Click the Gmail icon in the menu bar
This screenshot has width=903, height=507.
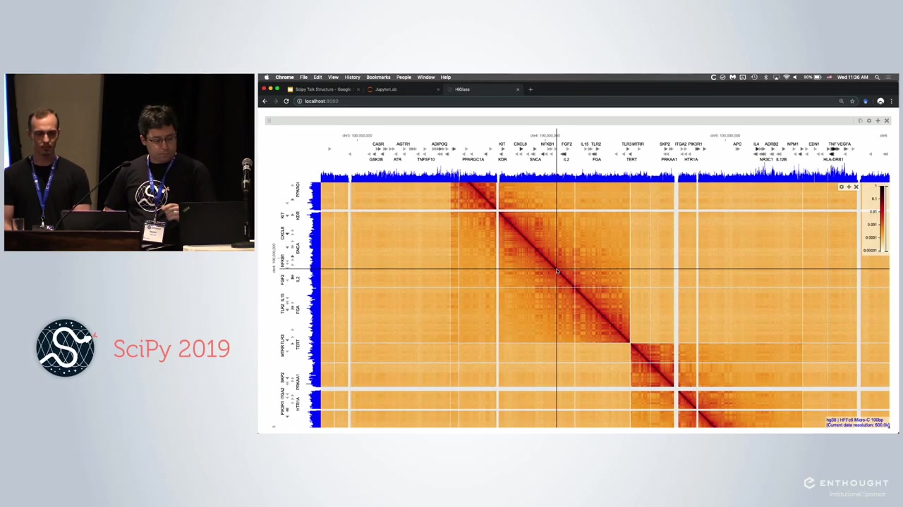(732, 77)
